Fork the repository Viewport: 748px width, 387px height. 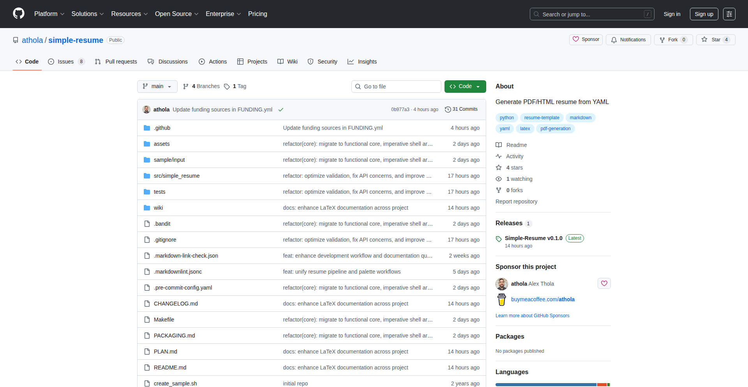click(673, 39)
